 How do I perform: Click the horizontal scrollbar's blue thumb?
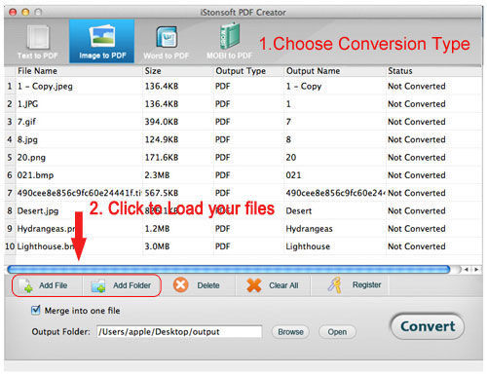pos(229,269)
